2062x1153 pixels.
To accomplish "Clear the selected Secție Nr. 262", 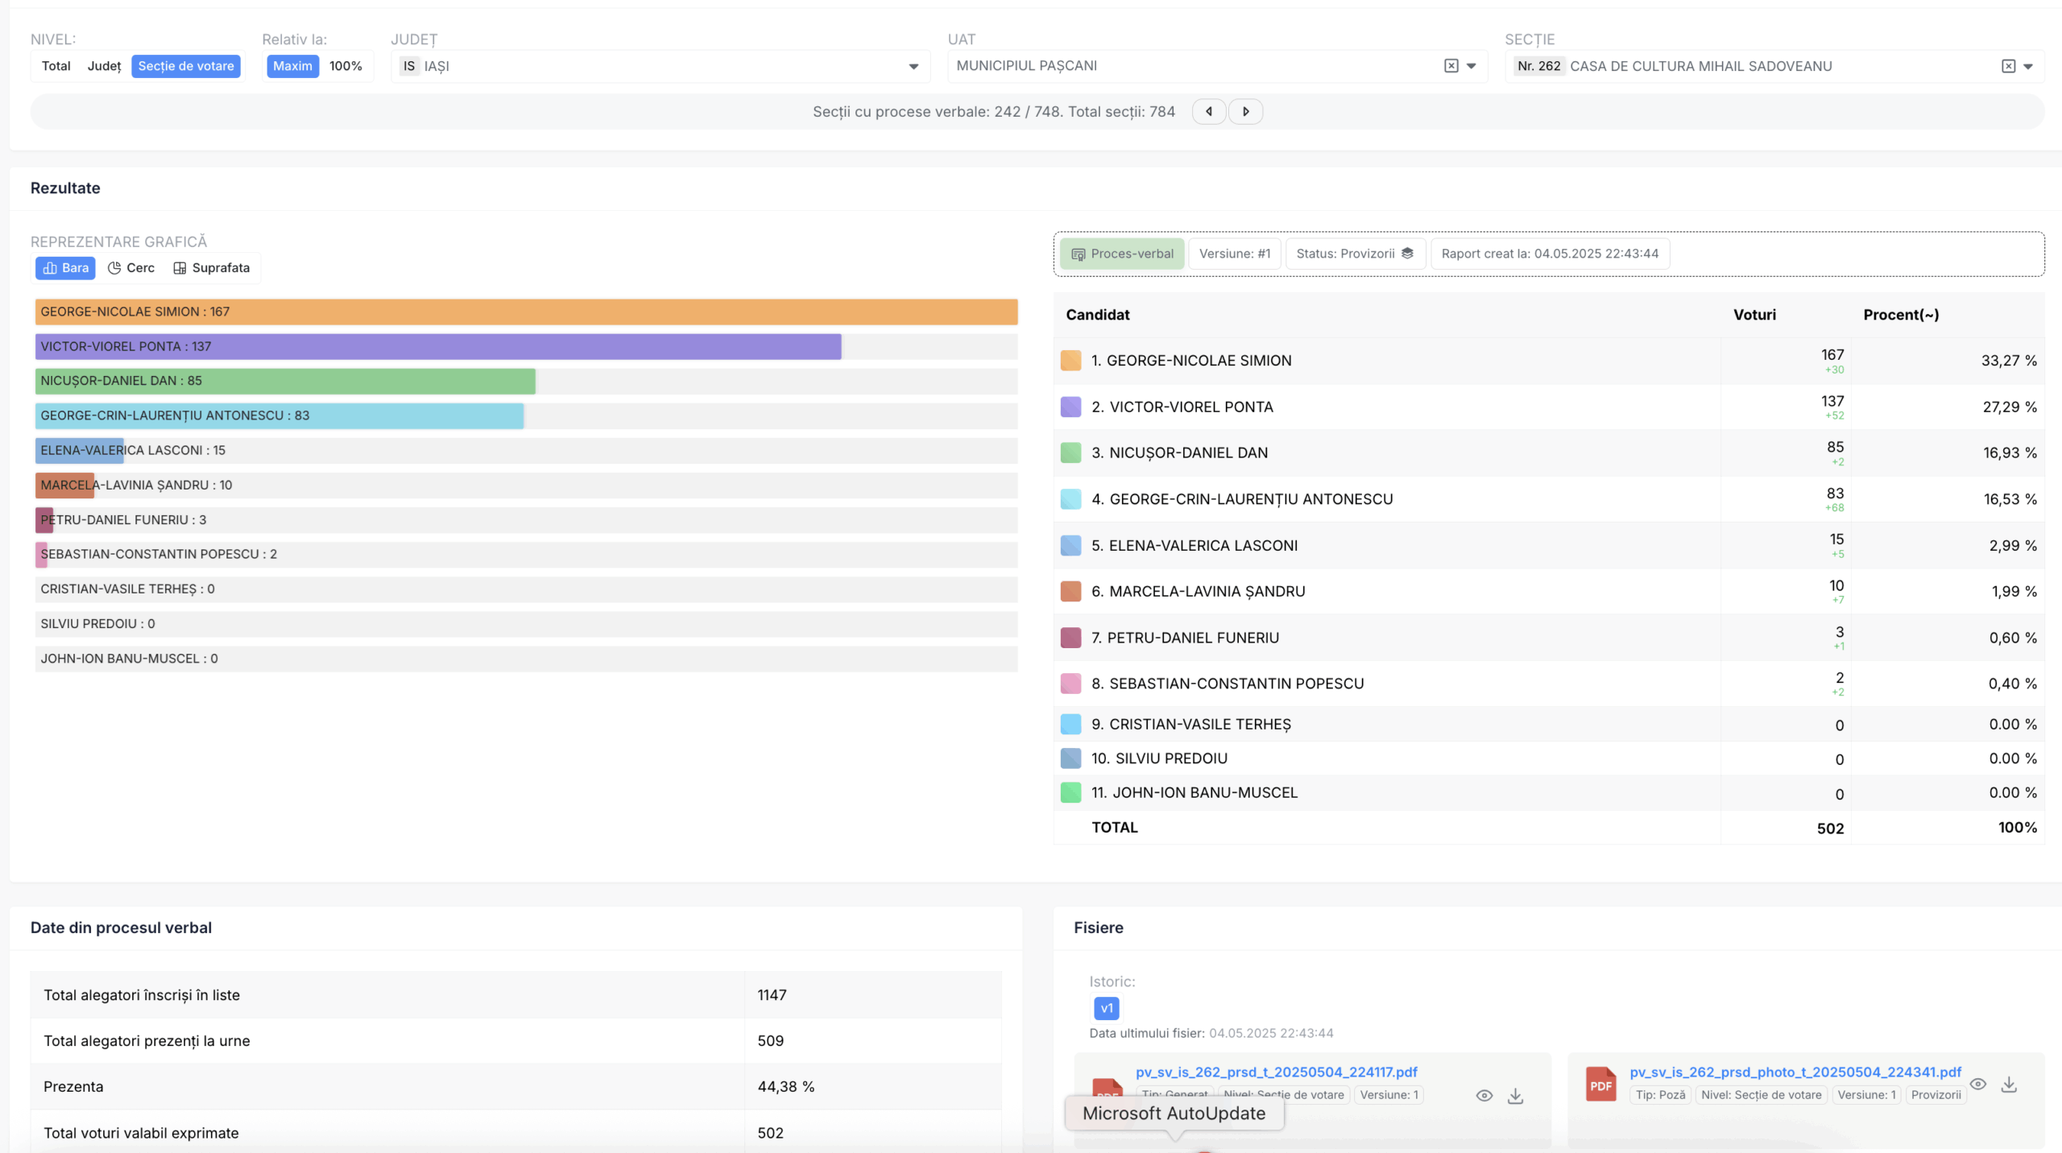I will tap(2008, 66).
